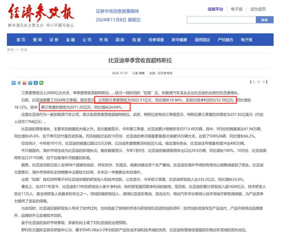The height and width of the screenshot is (232, 296).
Task: Open the 公司 section
Action: pos(87,40)
